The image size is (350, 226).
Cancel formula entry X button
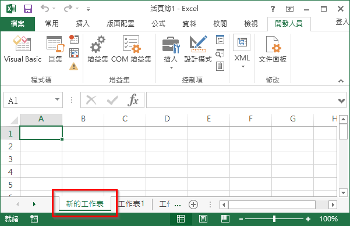click(91, 100)
